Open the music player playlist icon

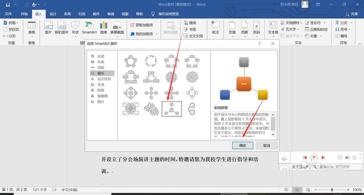tap(355, 158)
